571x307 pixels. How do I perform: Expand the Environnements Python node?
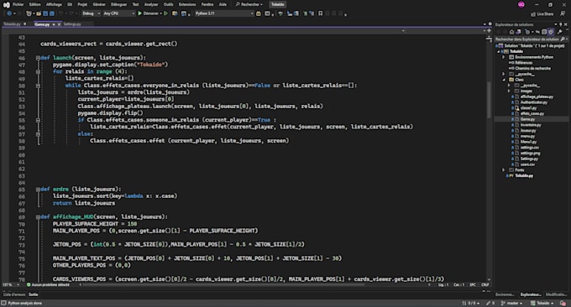point(504,57)
